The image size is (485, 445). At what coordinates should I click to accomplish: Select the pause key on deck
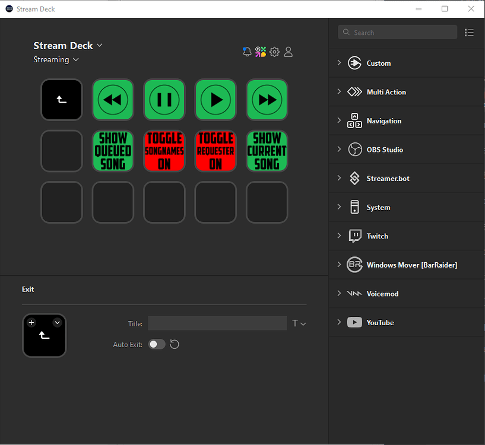click(164, 100)
